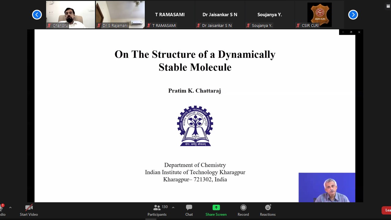The image size is (391, 220).
Task: Click the presenter's video inset on slide
Action: [x=327, y=187]
